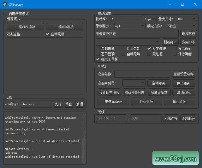
Task: Focus the wireless IP address field
Action: point(111,118)
